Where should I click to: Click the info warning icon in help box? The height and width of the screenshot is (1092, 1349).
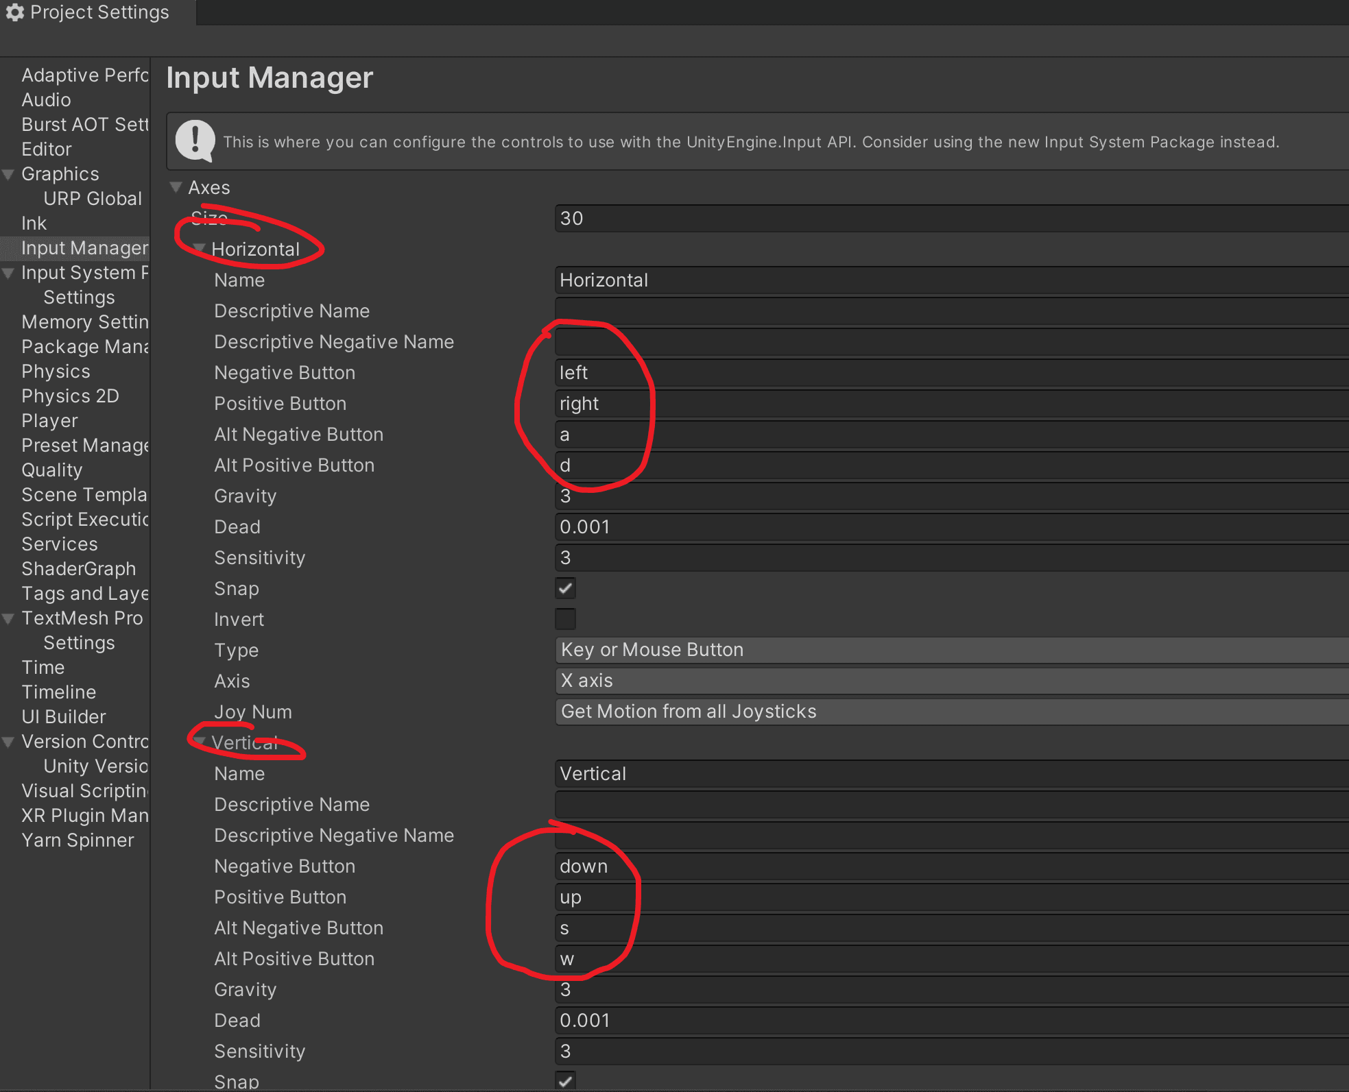[195, 141]
